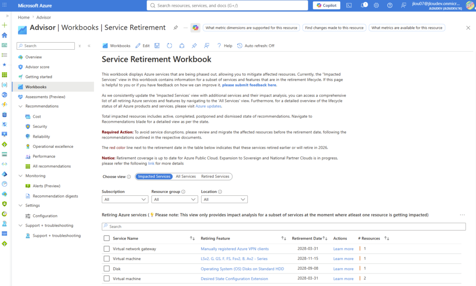Pin the Advisor page via pin icon next to title
476x286 pixels.
175,27
